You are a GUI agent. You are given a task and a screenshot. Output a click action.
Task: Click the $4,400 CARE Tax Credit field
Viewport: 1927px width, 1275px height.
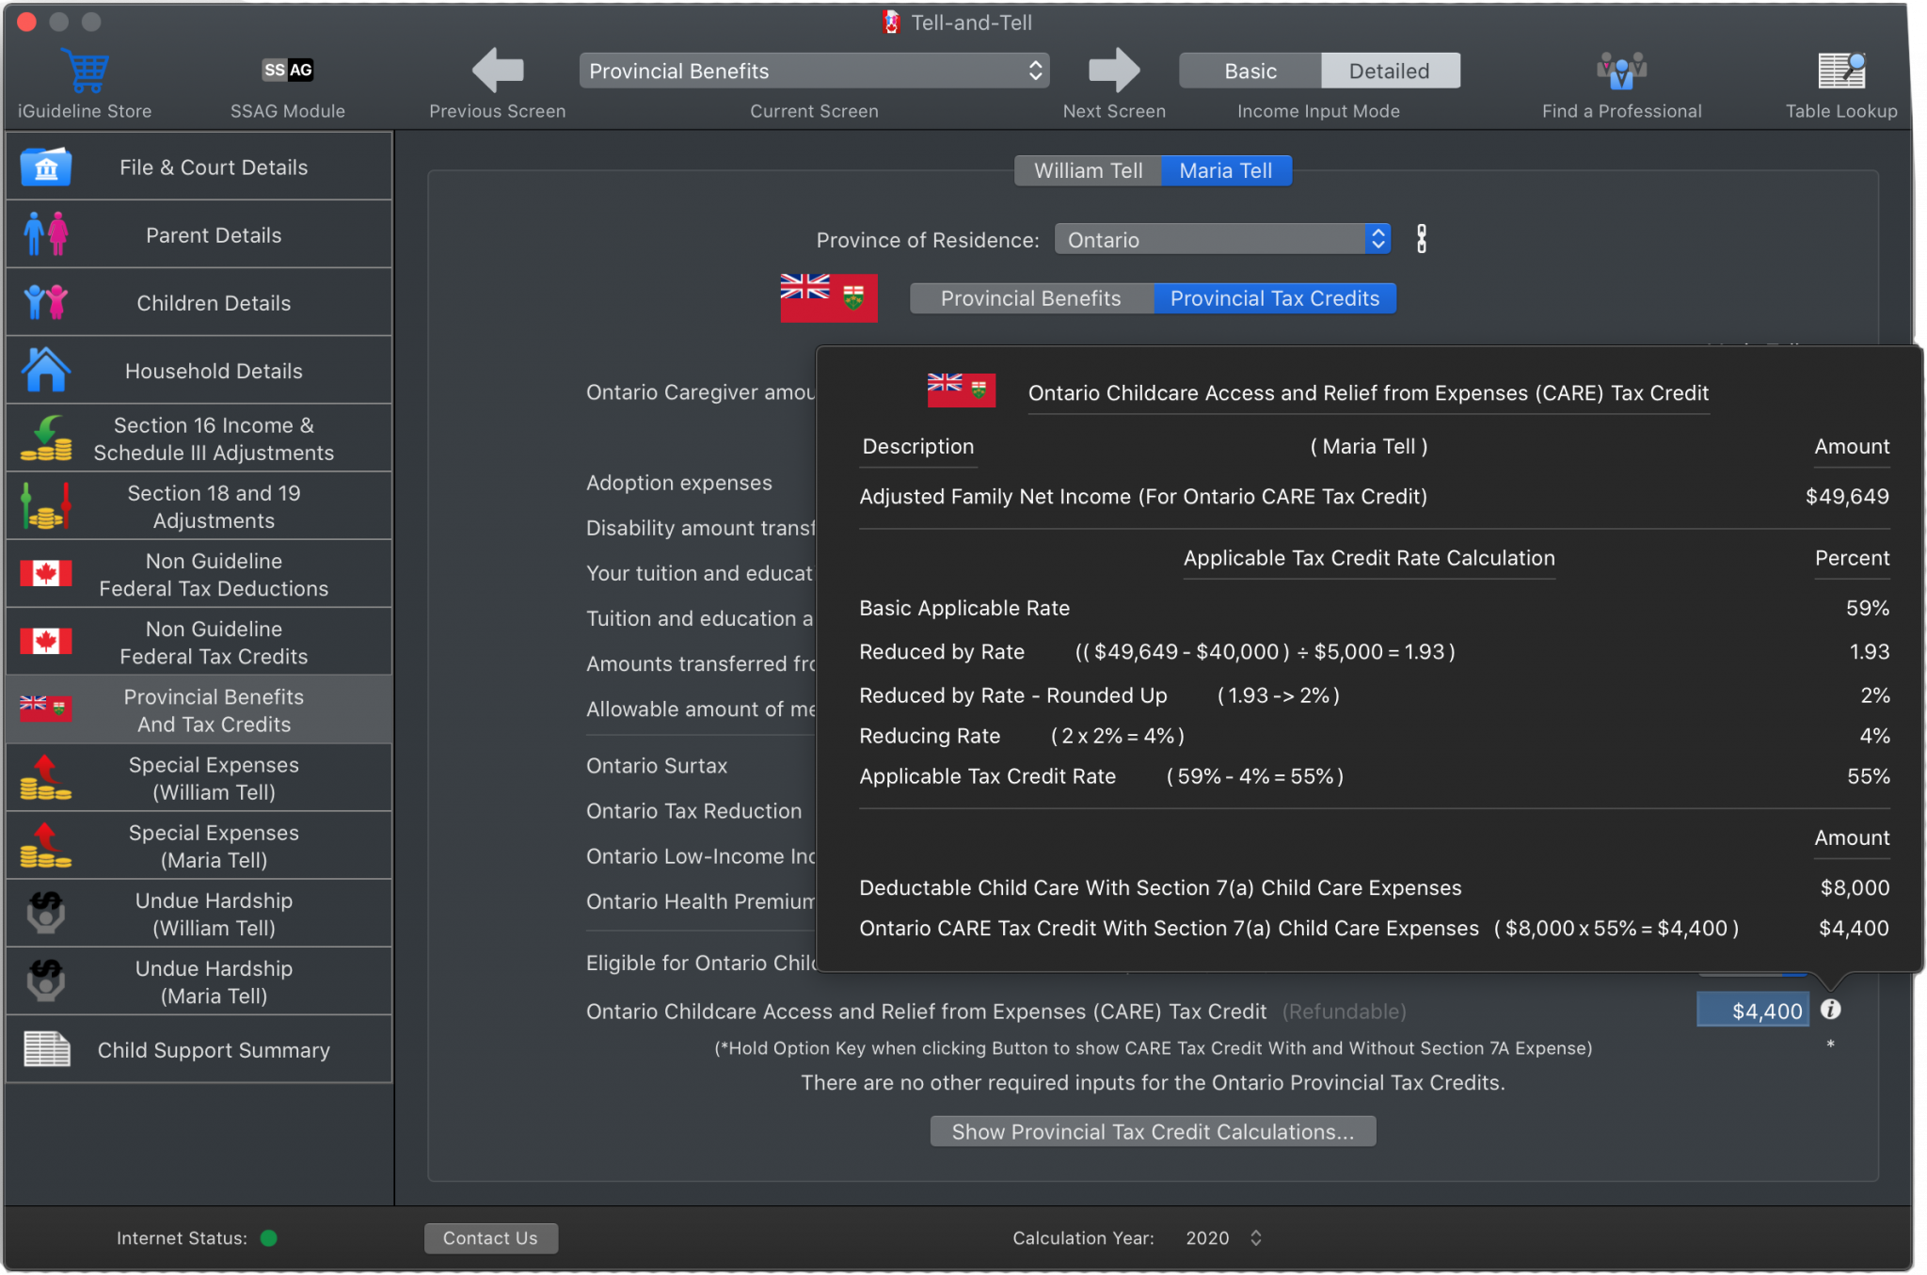point(1752,1011)
